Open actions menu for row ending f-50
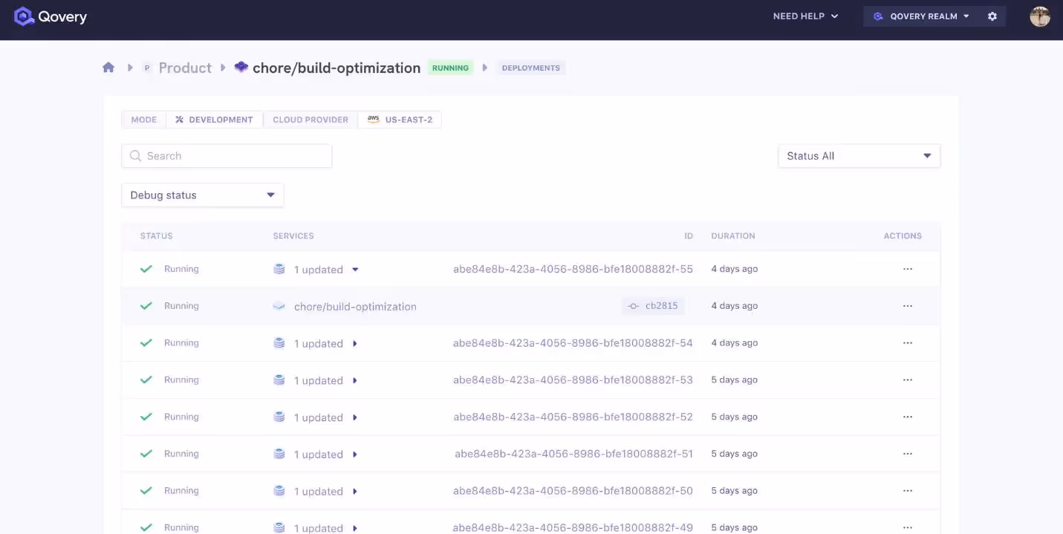The width and height of the screenshot is (1063, 534). pos(908,491)
